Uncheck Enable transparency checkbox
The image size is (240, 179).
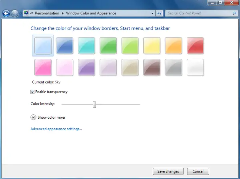pyautogui.click(x=32, y=92)
